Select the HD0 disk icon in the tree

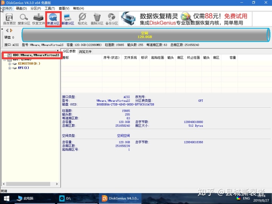click(9, 55)
